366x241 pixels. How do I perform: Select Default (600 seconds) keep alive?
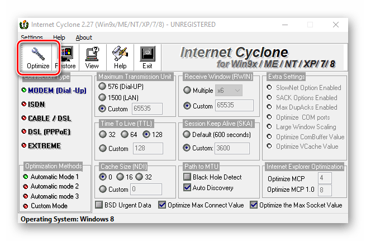187,134
